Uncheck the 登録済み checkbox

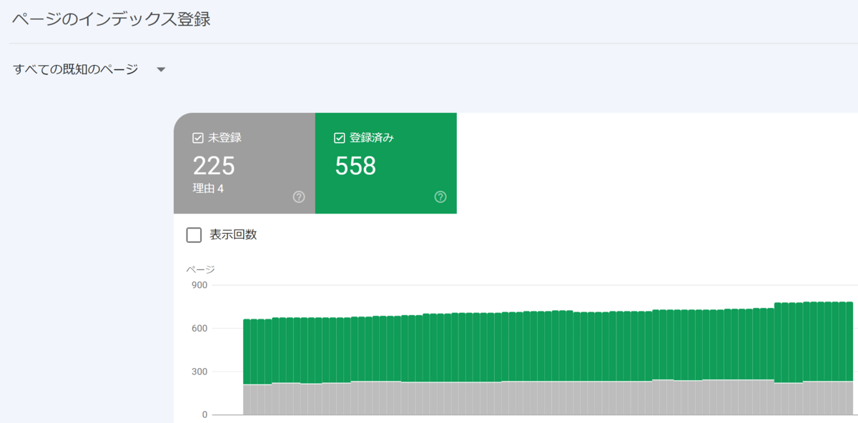tap(340, 138)
